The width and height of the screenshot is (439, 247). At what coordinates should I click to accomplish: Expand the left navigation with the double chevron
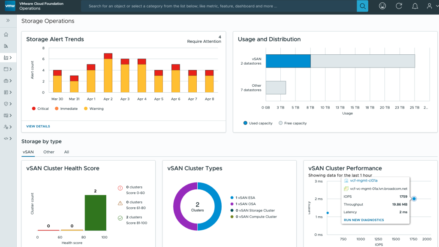pyautogui.click(x=8, y=21)
